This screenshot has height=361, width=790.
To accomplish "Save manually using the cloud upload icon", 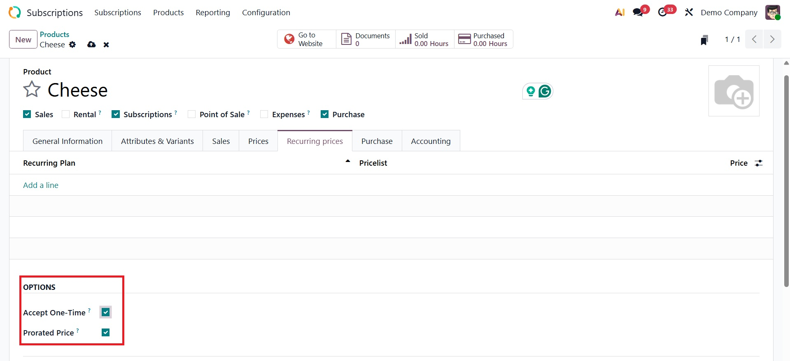I will pos(91,44).
